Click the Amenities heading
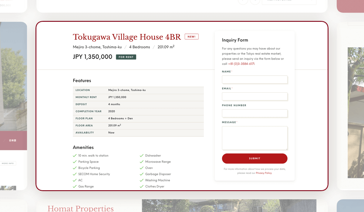 coord(83,147)
